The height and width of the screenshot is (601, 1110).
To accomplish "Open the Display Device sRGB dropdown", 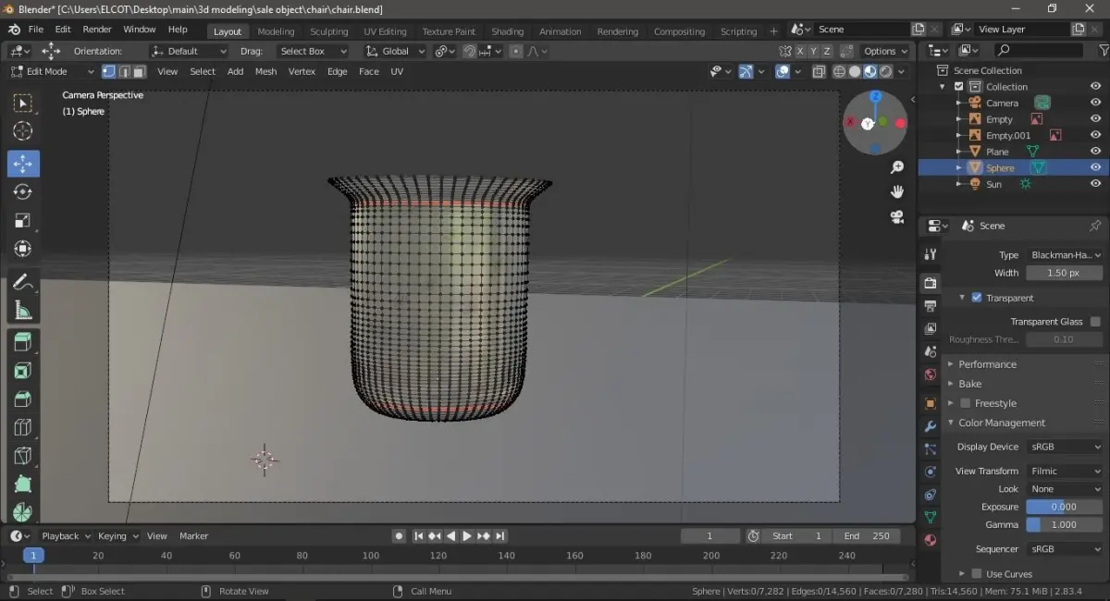I will tap(1063, 447).
